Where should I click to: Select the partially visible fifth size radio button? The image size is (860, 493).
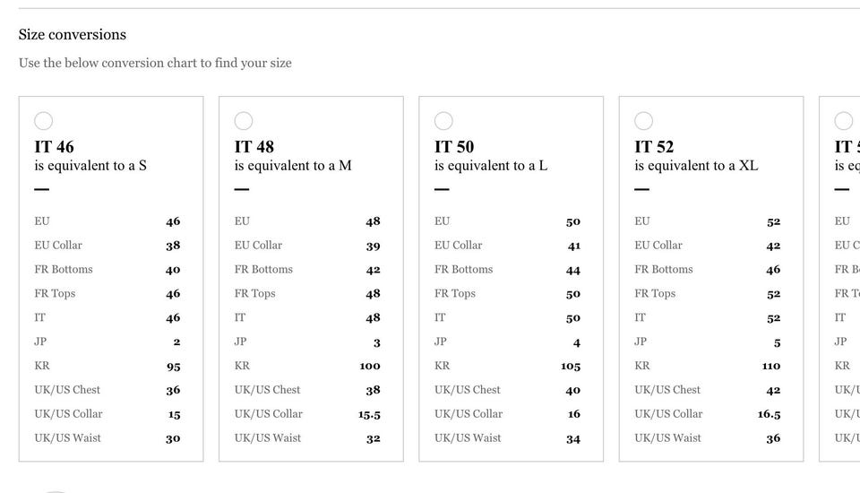pos(844,121)
